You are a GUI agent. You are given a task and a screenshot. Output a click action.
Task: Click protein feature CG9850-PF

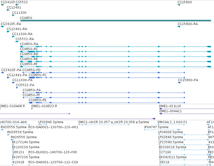click(31, 95)
